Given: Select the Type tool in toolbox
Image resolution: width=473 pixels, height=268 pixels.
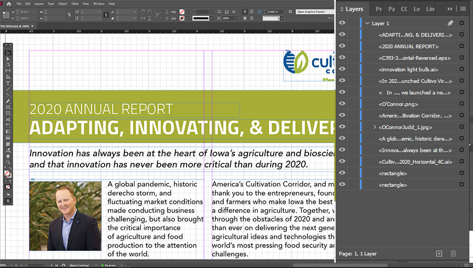Looking at the screenshot, I should point(8,83).
